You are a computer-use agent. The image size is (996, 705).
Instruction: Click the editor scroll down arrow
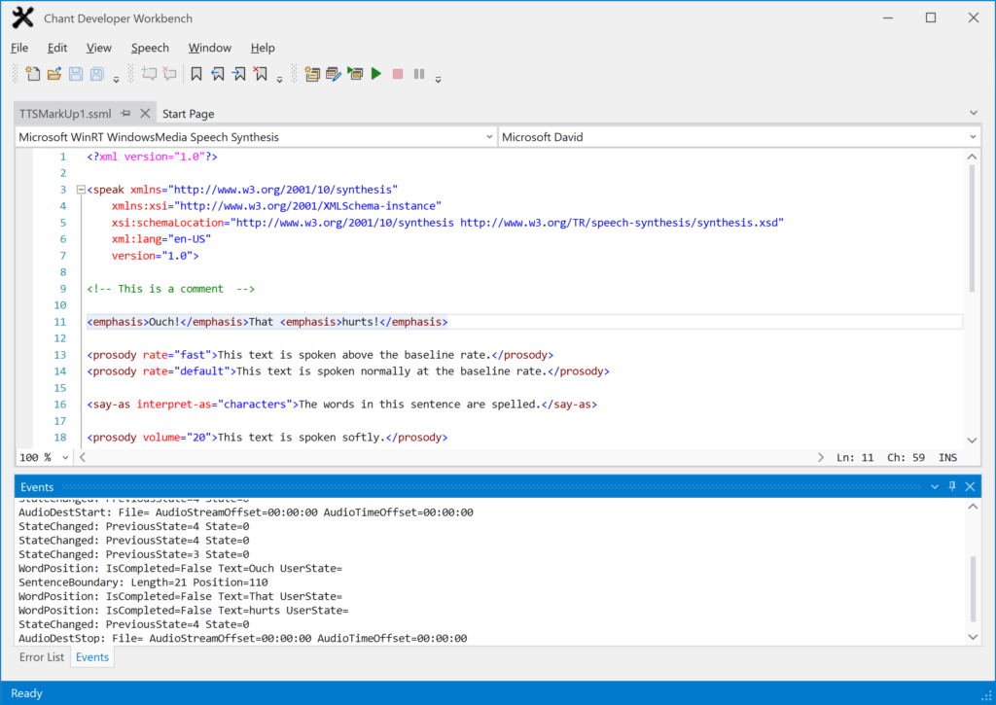pos(972,441)
